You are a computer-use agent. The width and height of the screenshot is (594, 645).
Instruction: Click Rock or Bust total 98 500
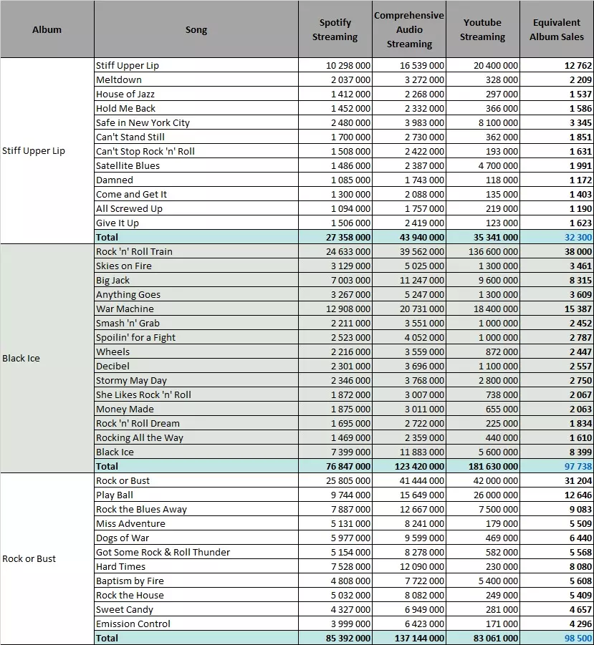(557, 638)
